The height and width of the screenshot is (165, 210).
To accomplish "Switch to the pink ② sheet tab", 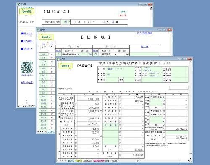I will coord(95,161).
